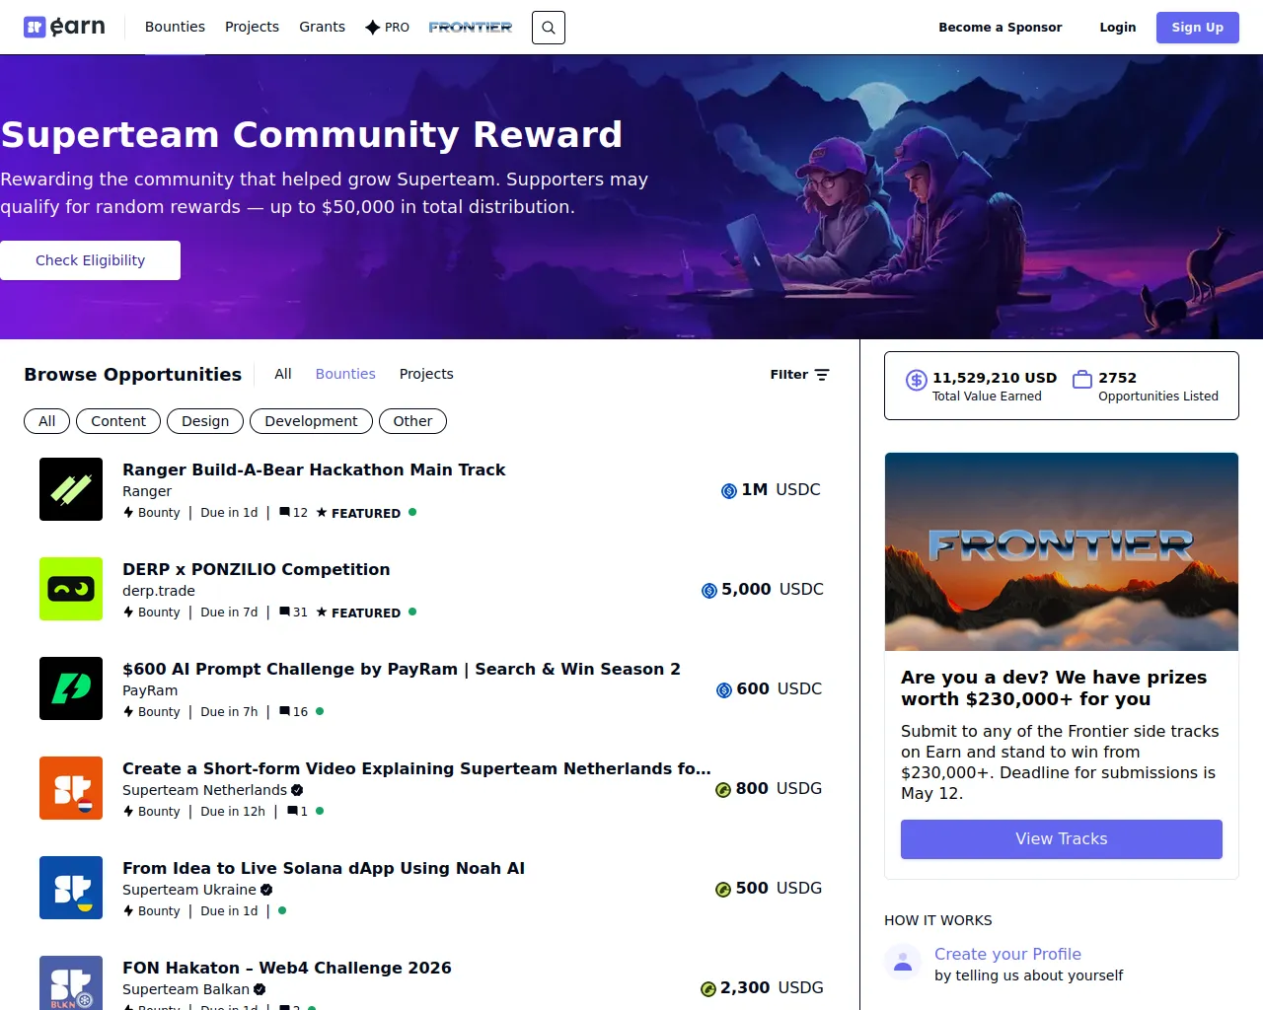The width and height of the screenshot is (1263, 1010).
Task: Open the Frontier nav link
Action: point(471,28)
